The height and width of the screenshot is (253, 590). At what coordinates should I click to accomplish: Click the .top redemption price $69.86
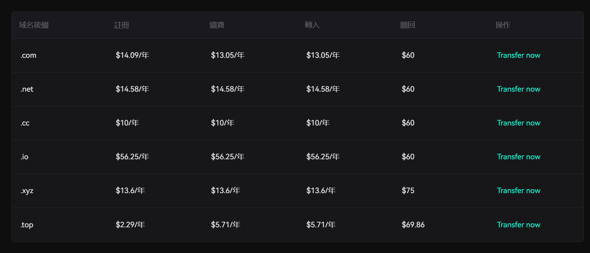pos(413,225)
